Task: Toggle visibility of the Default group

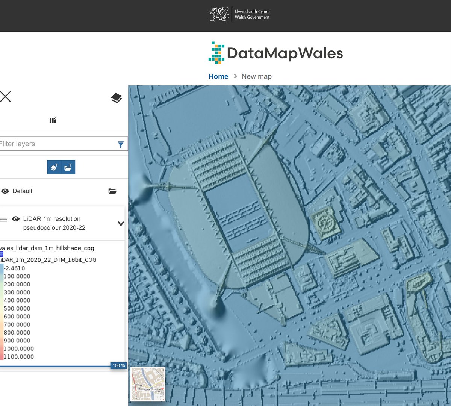Action: coord(5,191)
